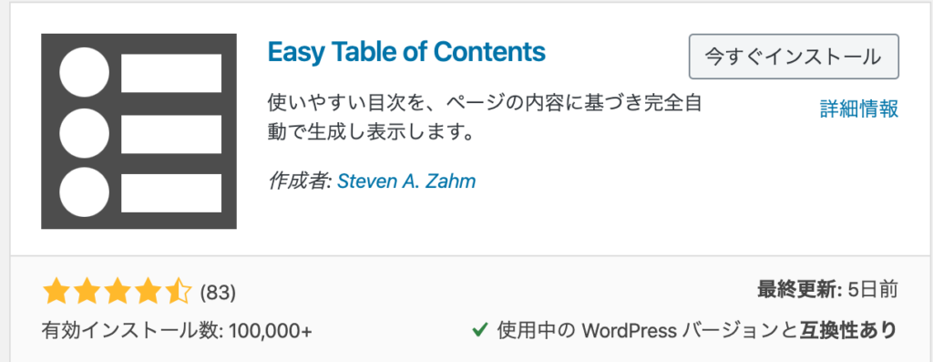933x362 pixels.
Task: Click the 最終更新 5日前 label
Action: [x=827, y=290]
